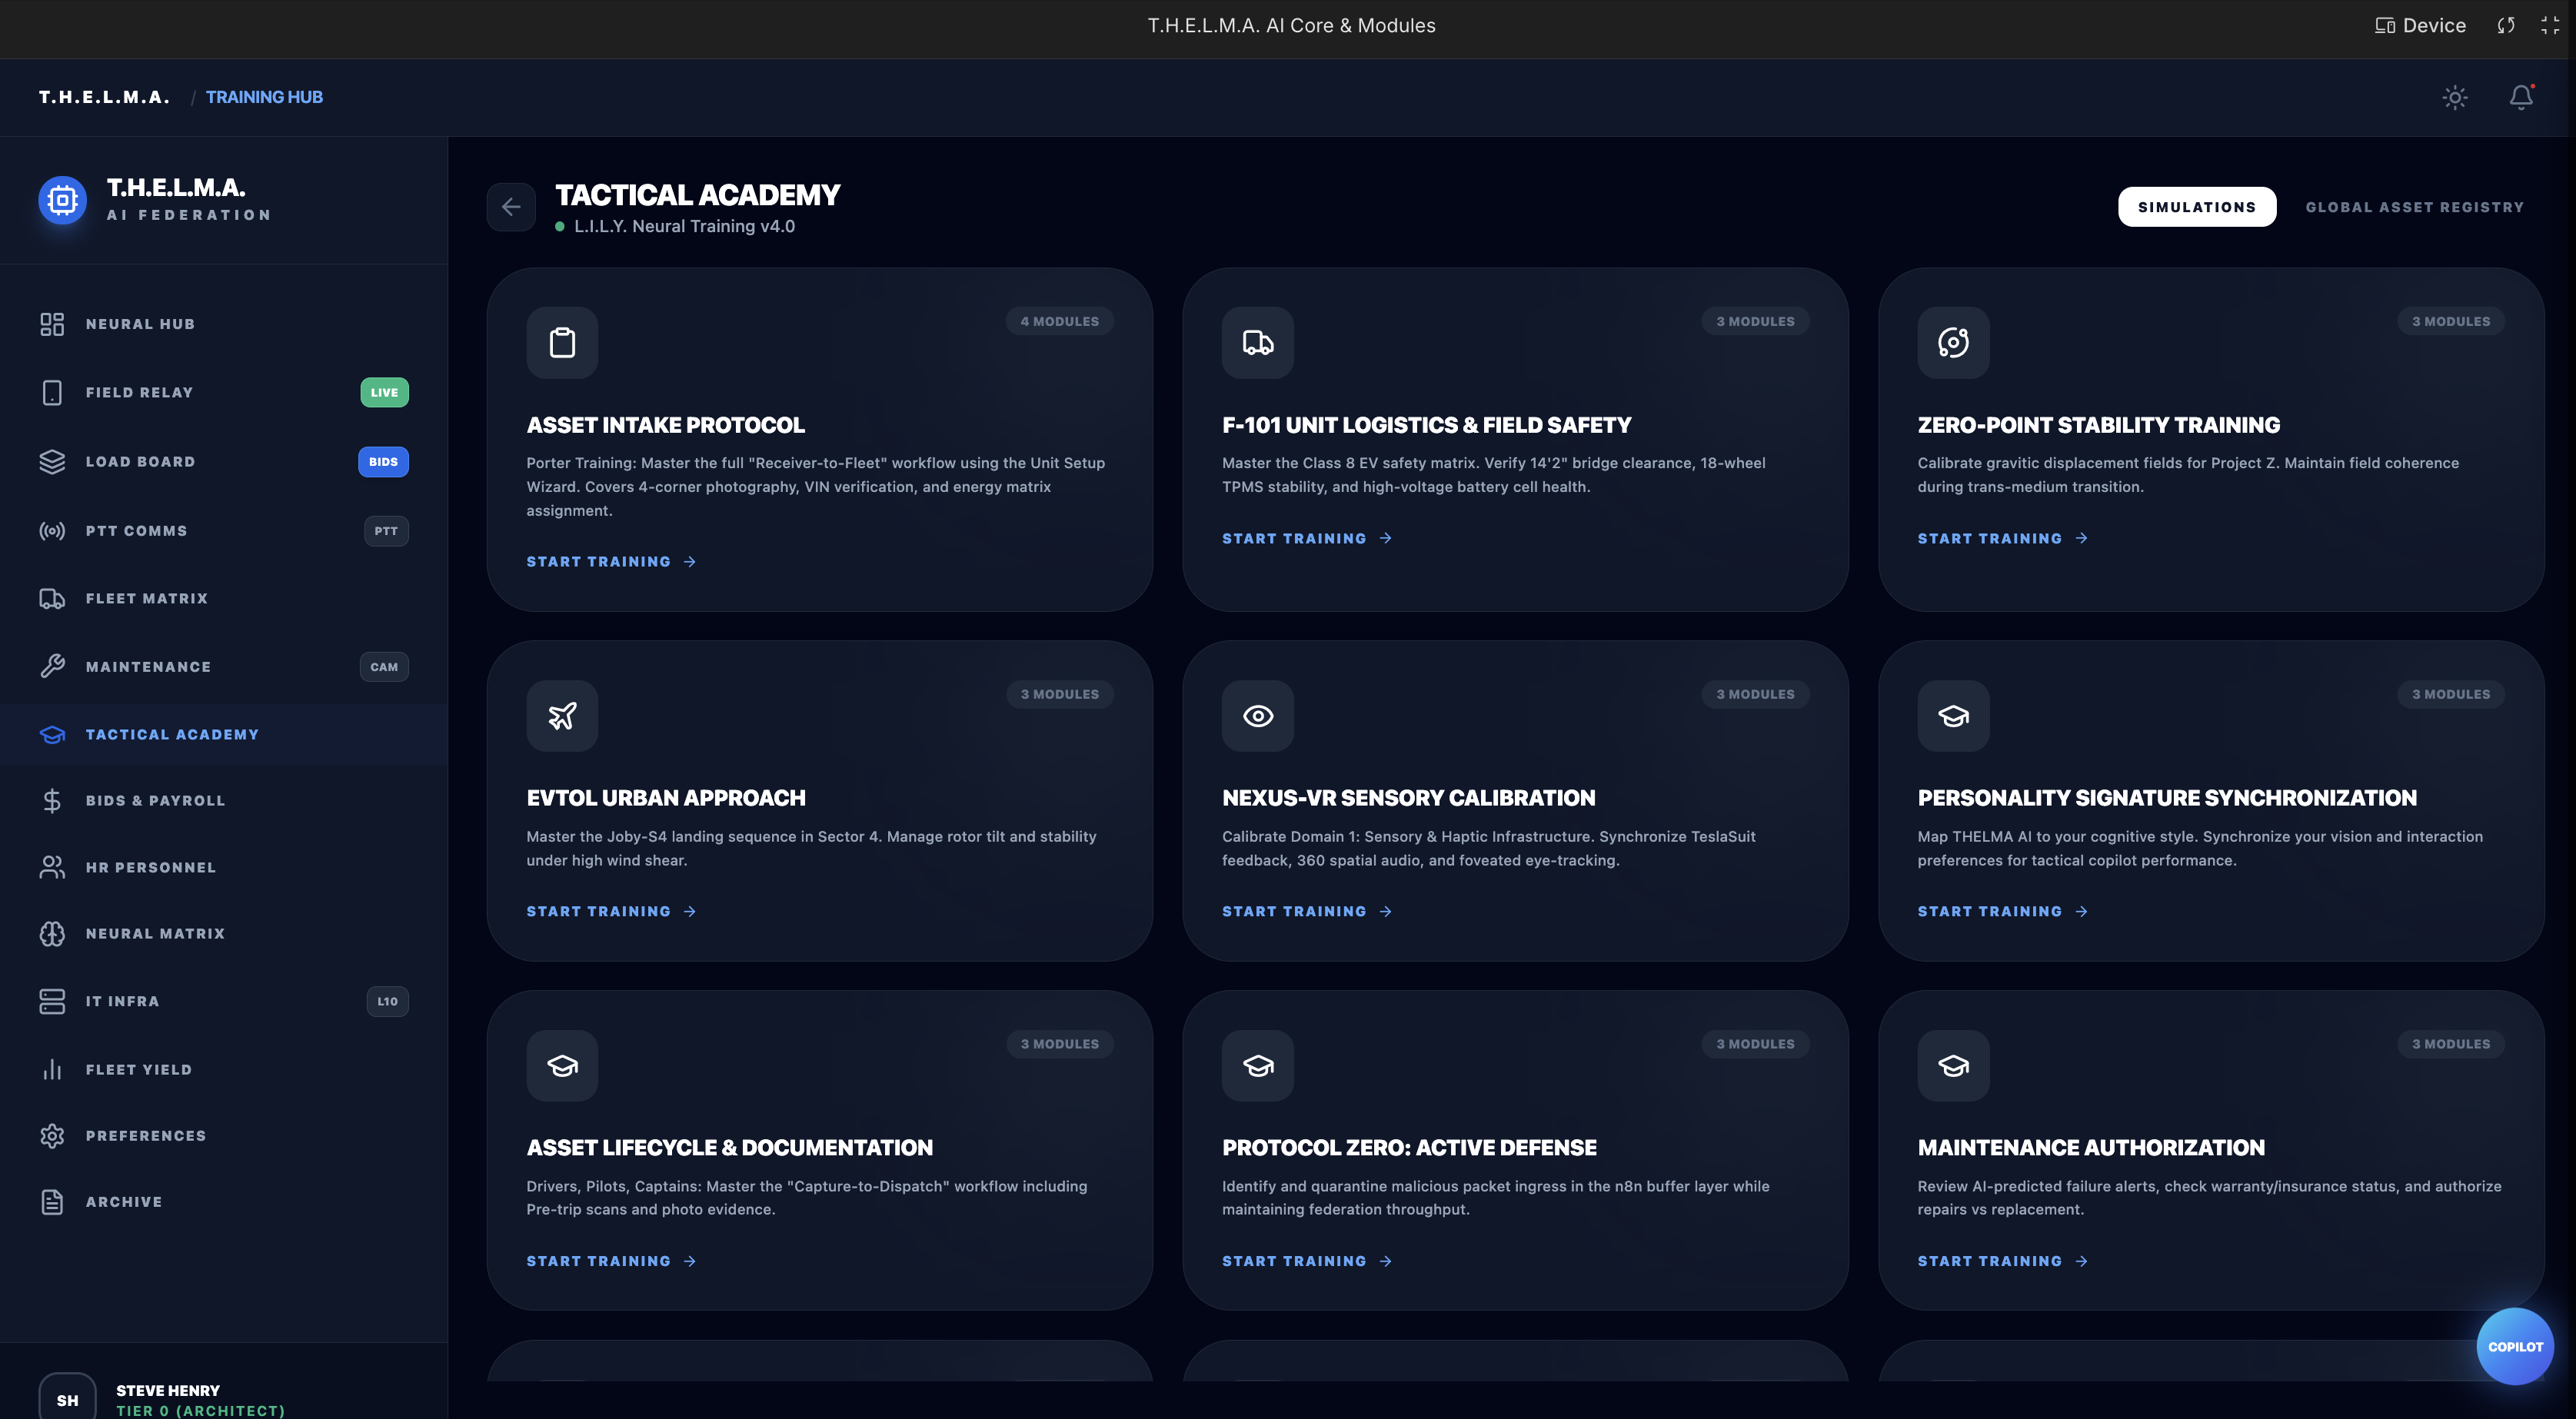
Task: Select the Simulations tab
Action: pos(2196,207)
